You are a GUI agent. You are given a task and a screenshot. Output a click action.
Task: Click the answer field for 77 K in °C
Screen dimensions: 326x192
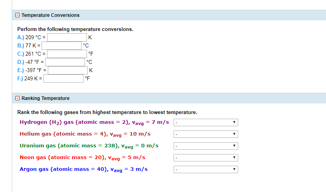click(x=62, y=45)
